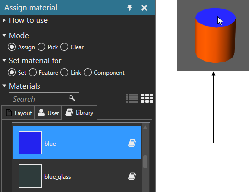Click the library book icon on blue row
Image resolution: width=249 pixels, height=192 pixels.
tap(132, 143)
